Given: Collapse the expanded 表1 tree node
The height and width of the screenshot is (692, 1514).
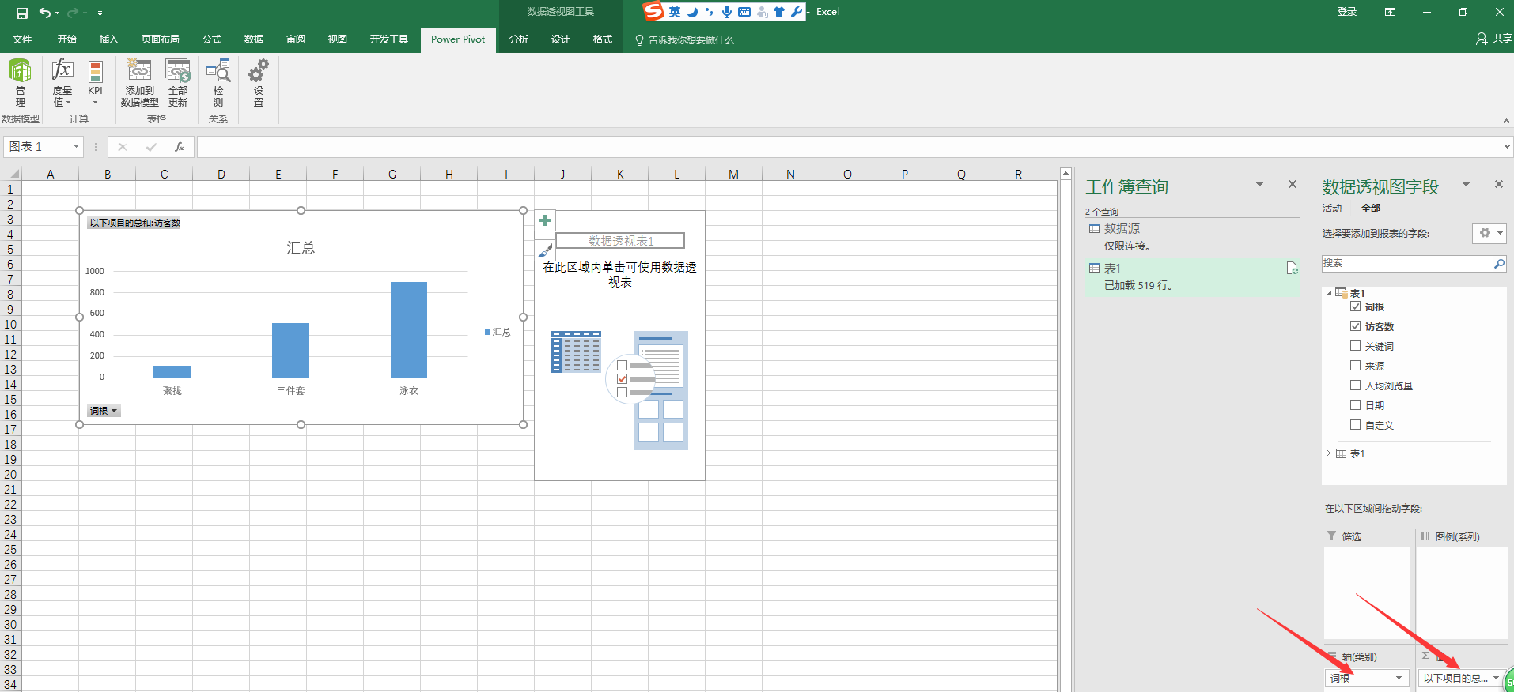Looking at the screenshot, I should tap(1328, 293).
